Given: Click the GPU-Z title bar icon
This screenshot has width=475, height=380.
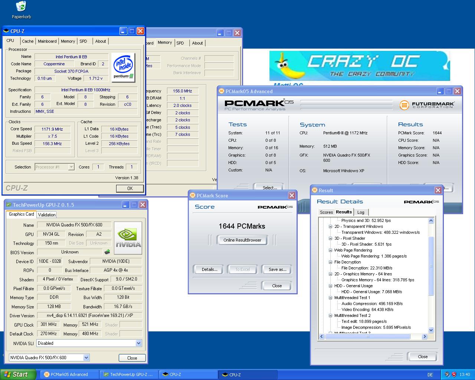Looking at the screenshot, I should click(x=9, y=205).
